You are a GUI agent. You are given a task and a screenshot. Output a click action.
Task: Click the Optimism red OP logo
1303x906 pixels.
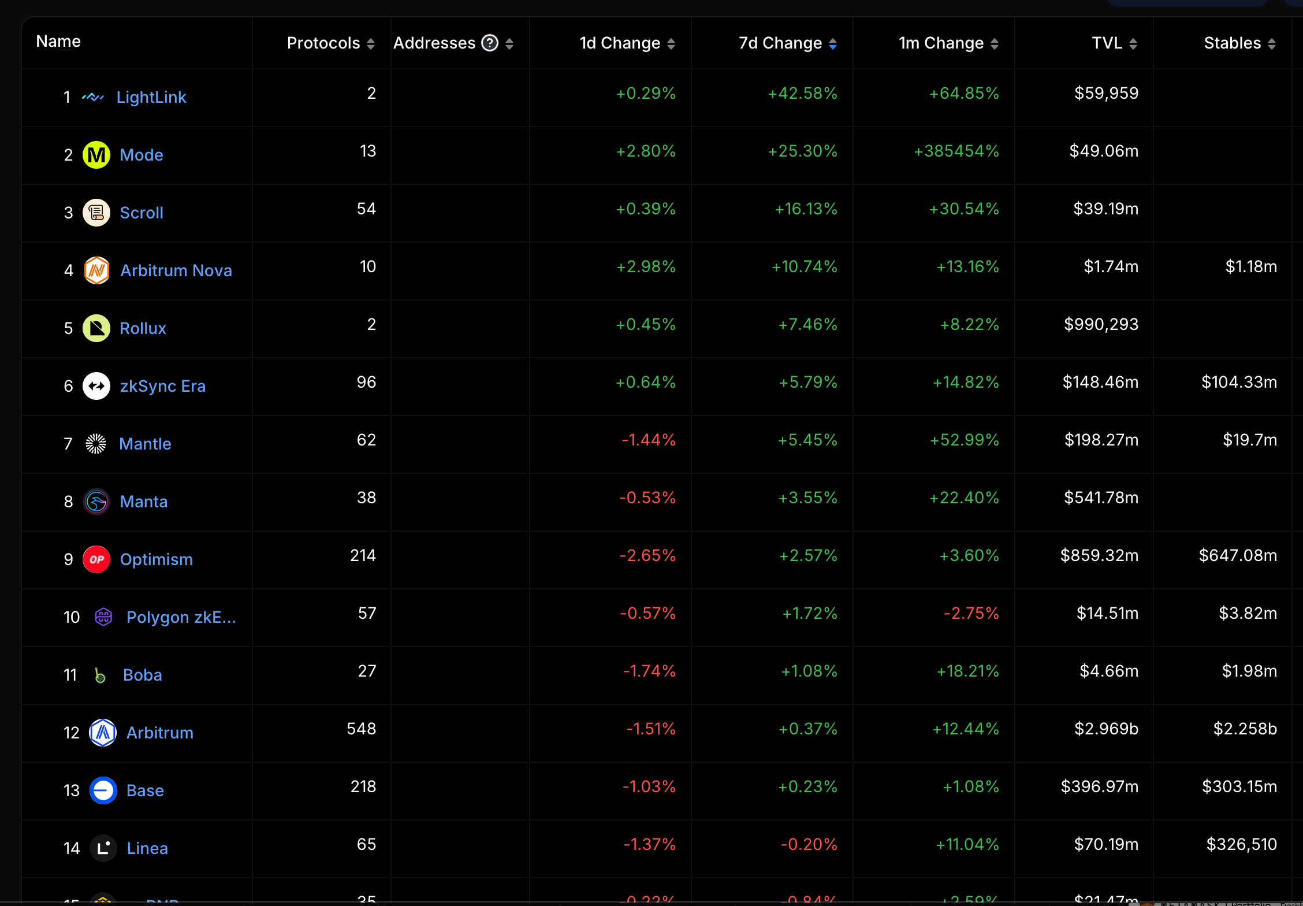(96, 559)
